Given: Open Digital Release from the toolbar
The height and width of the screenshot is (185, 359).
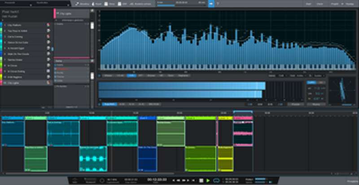Looking at the screenshot, I should (x=140, y=4).
